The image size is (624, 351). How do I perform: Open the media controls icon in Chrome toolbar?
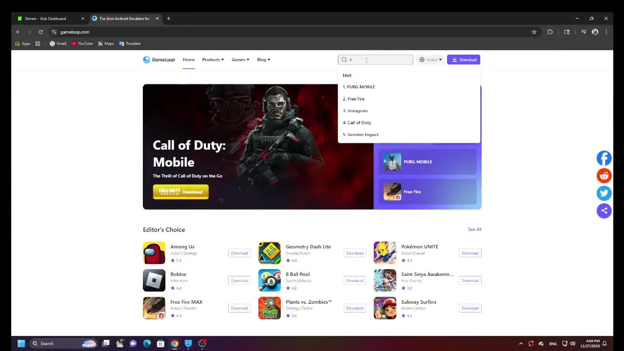584,32
